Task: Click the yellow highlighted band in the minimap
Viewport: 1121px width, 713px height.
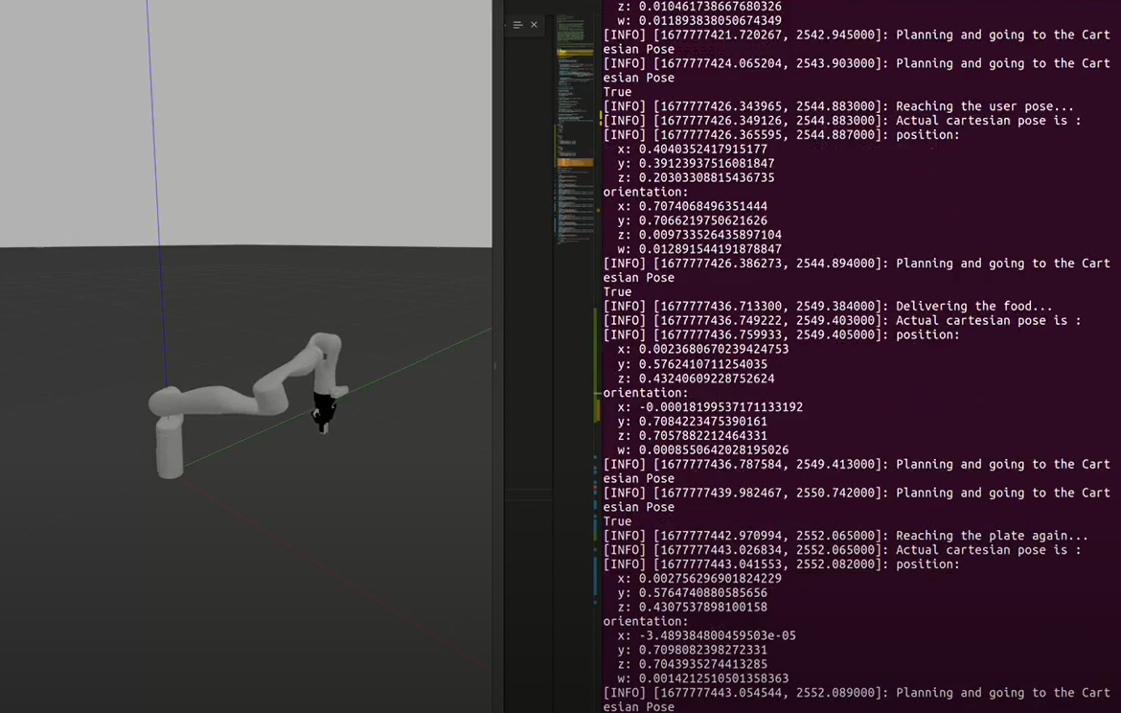Action: pyautogui.click(x=575, y=52)
